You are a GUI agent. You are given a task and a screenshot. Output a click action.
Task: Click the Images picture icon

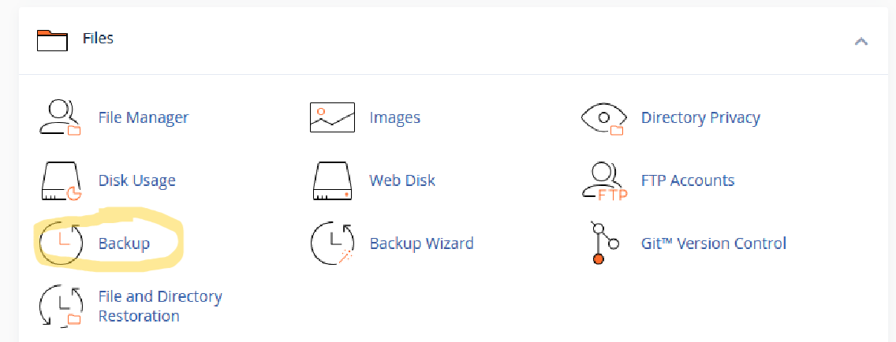click(x=332, y=117)
